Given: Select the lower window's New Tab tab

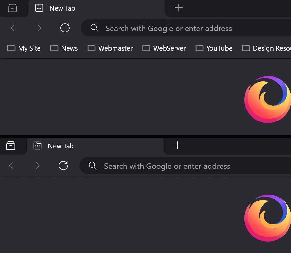Looking at the screenshot, I should [x=61, y=146].
